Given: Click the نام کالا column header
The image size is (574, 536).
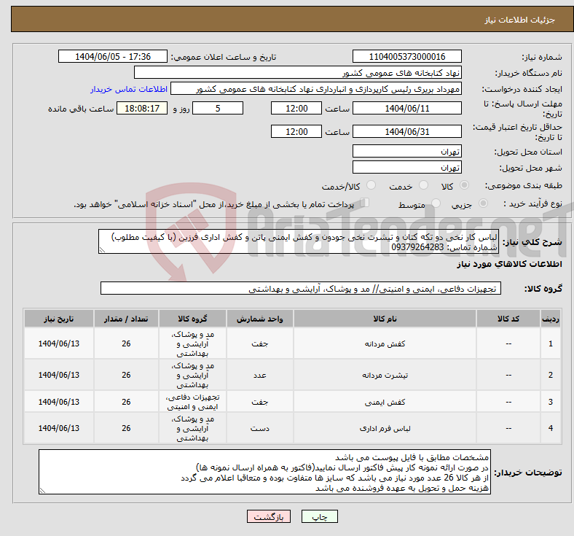Looking at the screenshot, I should (x=385, y=319).
